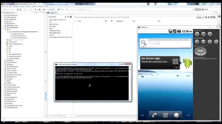Select the Package Explorer tab
The width and height of the screenshot is (222, 124).
[x=9, y=13]
